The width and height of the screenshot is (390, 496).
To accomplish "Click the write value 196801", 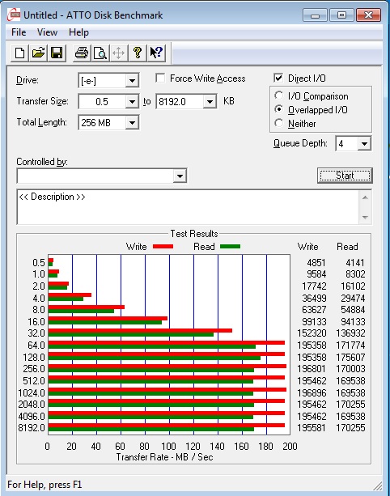I will [312, 369].
